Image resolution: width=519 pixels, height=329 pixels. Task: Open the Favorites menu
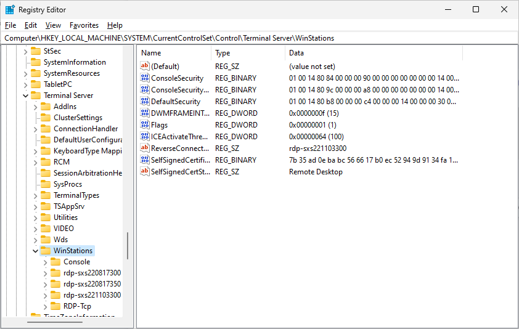click(84, 25)
